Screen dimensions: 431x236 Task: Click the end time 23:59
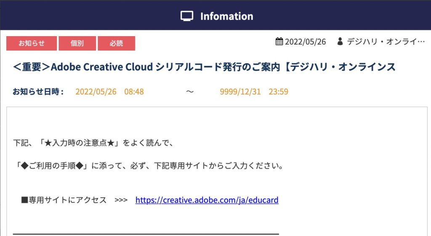tap(278, 92)
